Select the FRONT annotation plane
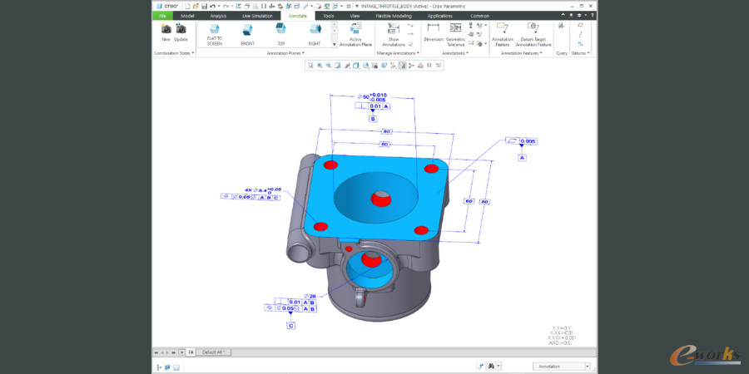The height and width of the screenshot is (374, 749). point(247,34)
